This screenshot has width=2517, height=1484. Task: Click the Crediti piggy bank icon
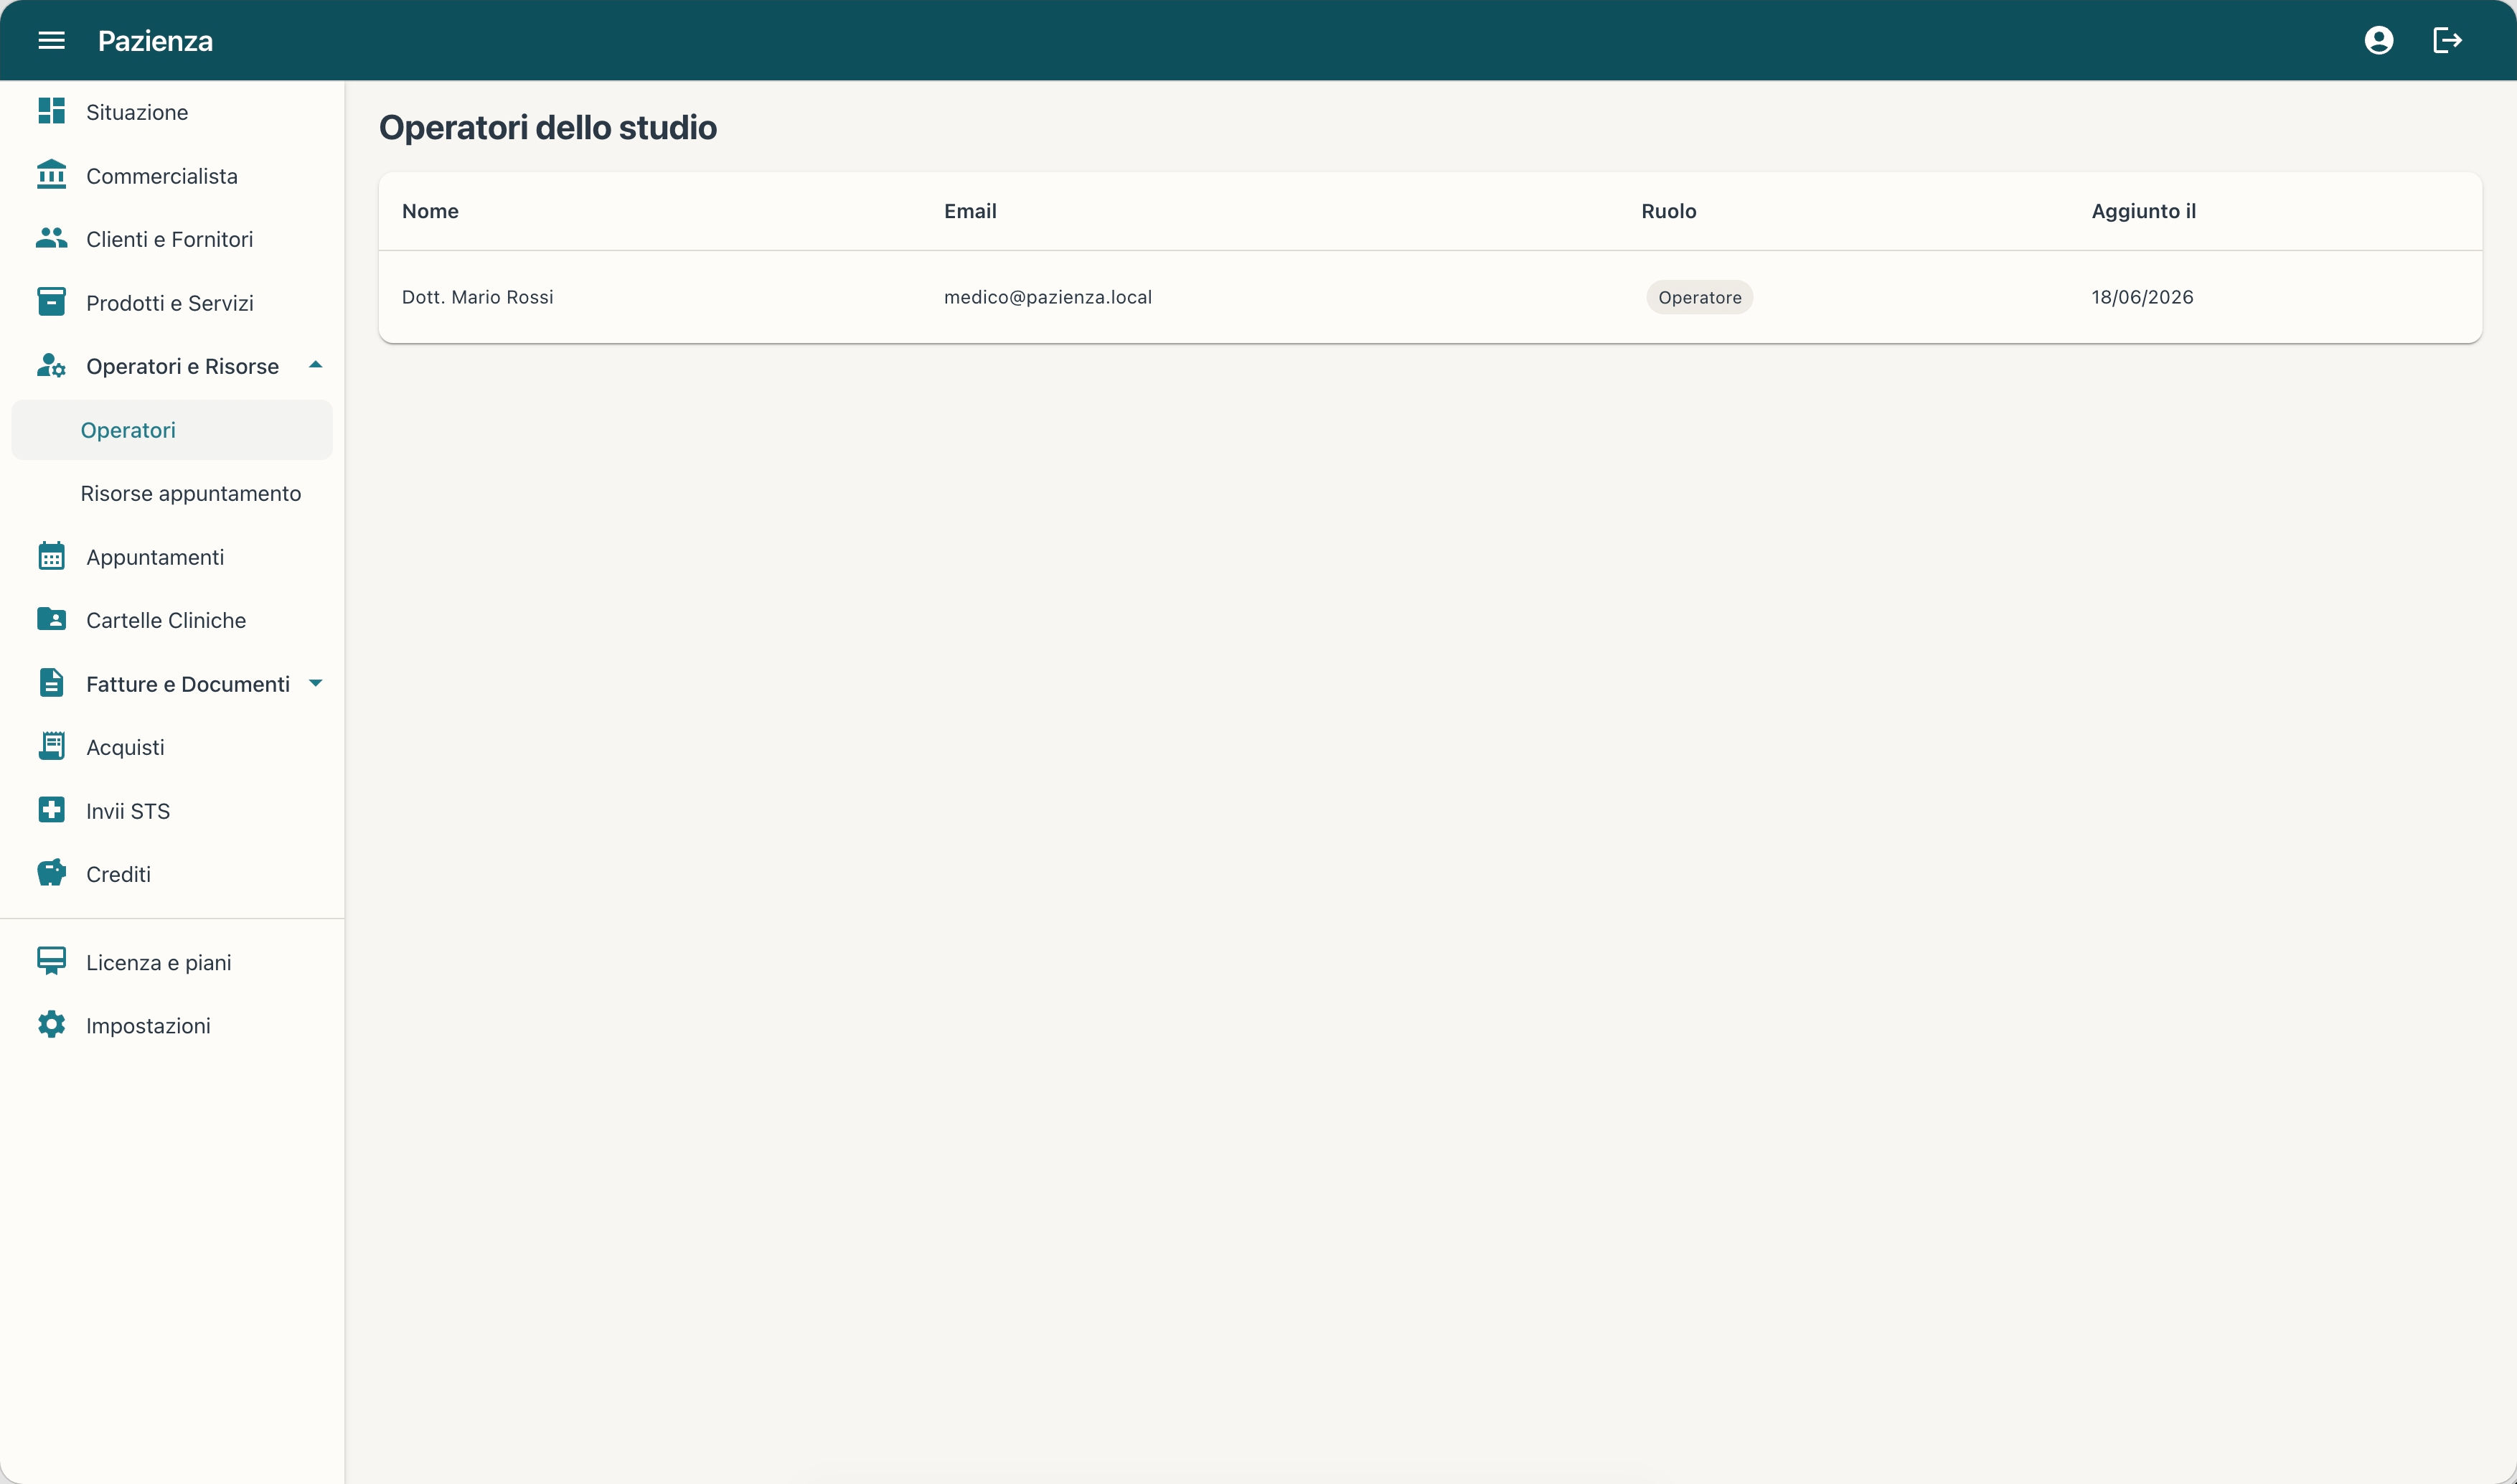(51, 873)
